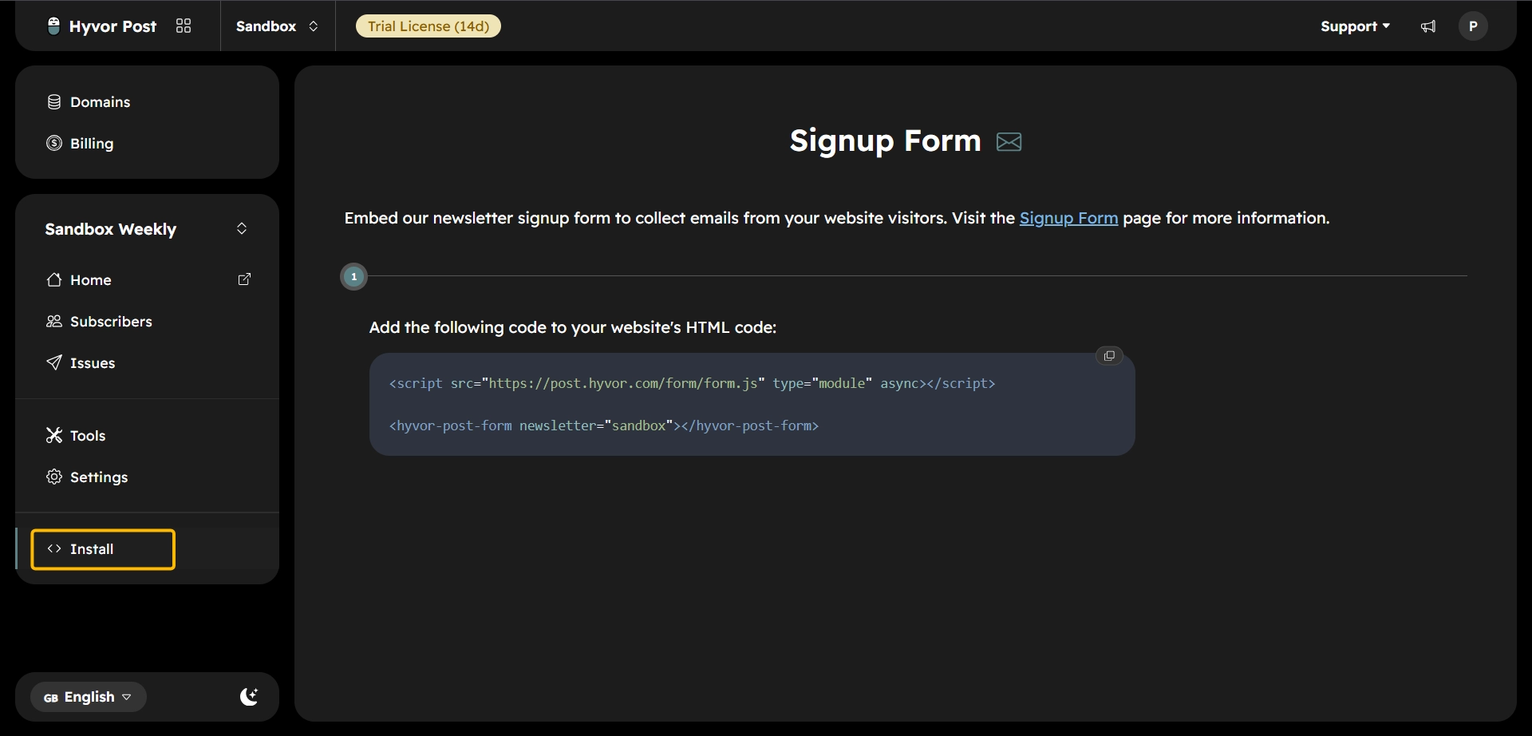Open the Support dropdown menu

point(1355,26)
